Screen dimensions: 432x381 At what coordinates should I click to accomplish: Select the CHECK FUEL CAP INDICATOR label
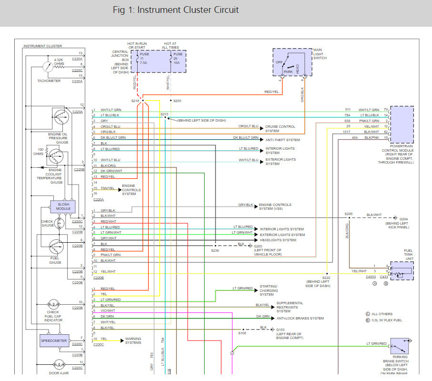pos(53,316)
